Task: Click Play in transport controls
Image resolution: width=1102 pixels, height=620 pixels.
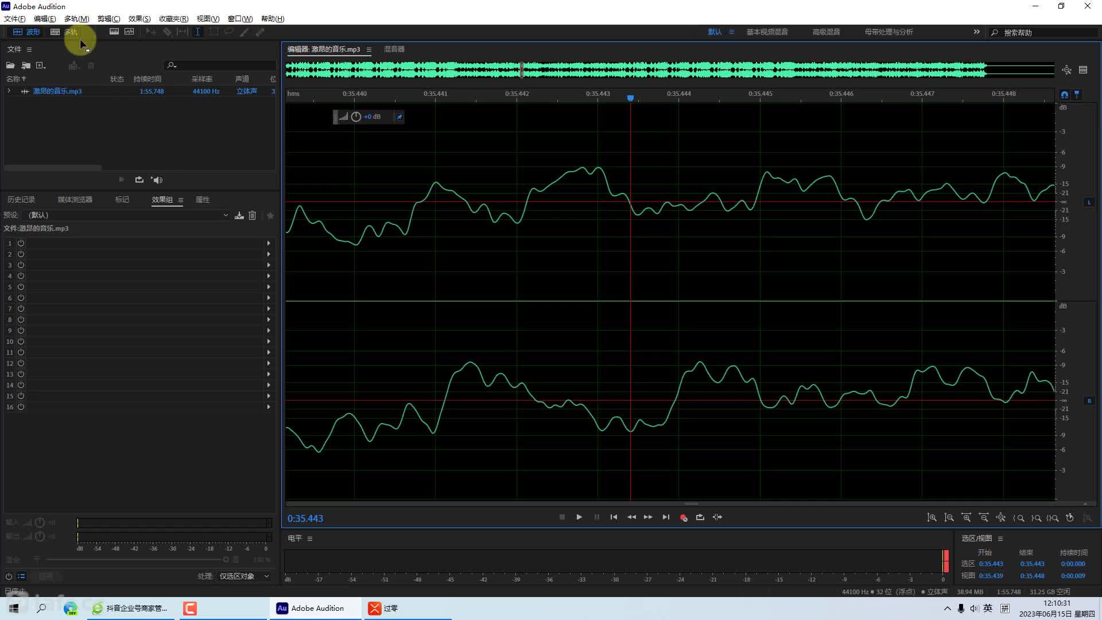Action: click(579, 517)
